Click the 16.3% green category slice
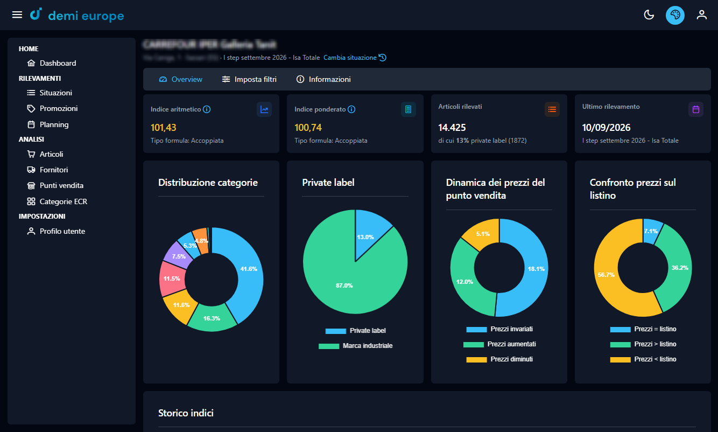This screenshot has width=718, height=432. pos(212,318)
